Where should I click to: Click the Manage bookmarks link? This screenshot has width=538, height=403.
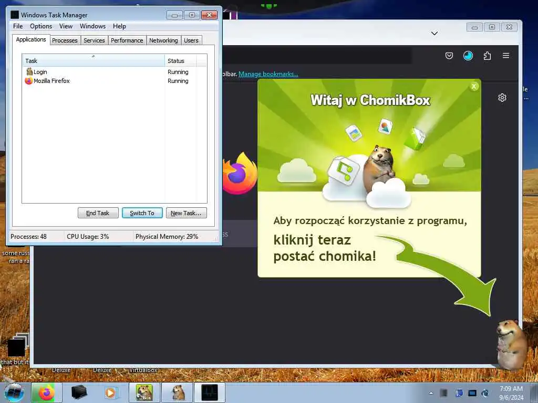[268, 73]
